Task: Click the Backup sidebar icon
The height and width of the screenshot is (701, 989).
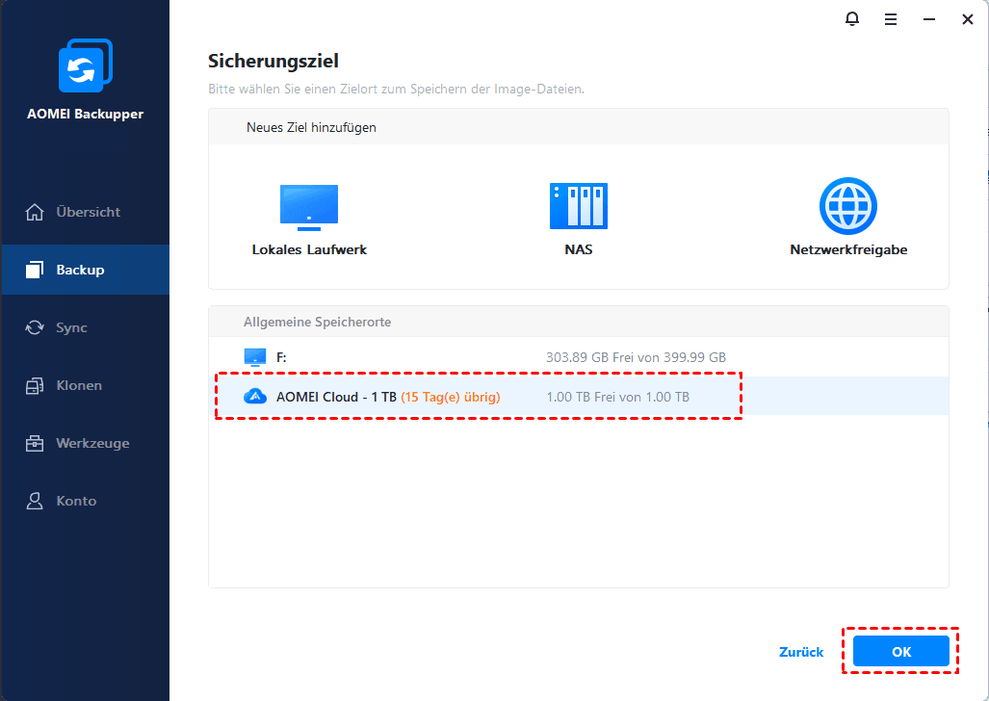Action: [x=35, y=270]
